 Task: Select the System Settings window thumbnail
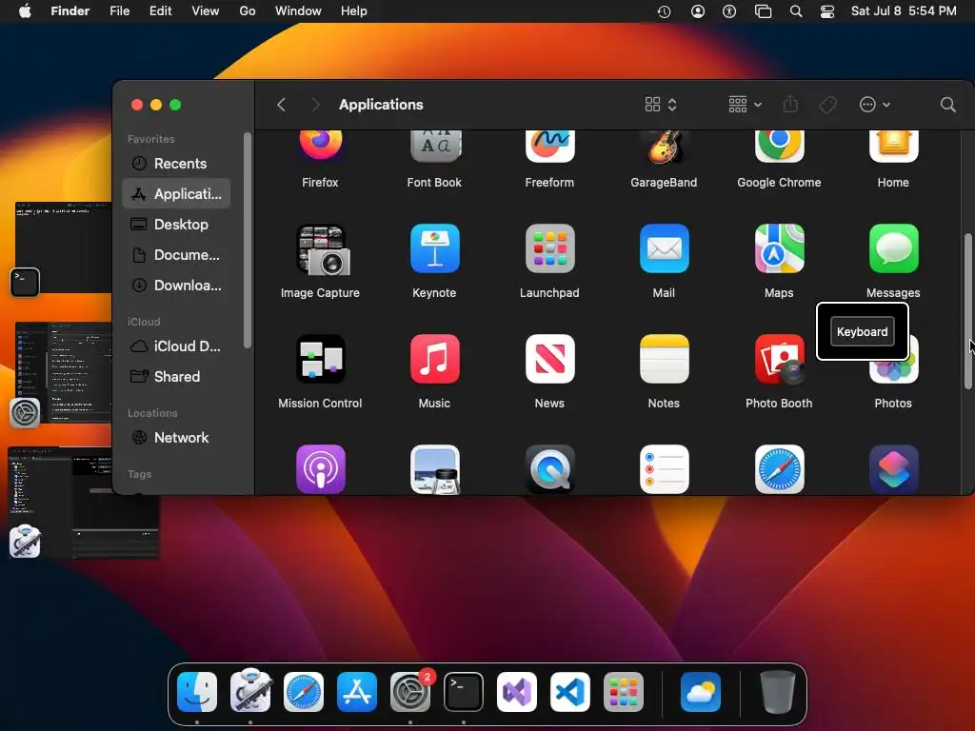(x=63, y=371)
